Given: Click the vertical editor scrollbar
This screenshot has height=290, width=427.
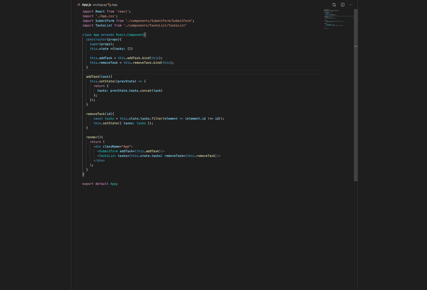Looking at the screenshot, I should tap(356, 95).
